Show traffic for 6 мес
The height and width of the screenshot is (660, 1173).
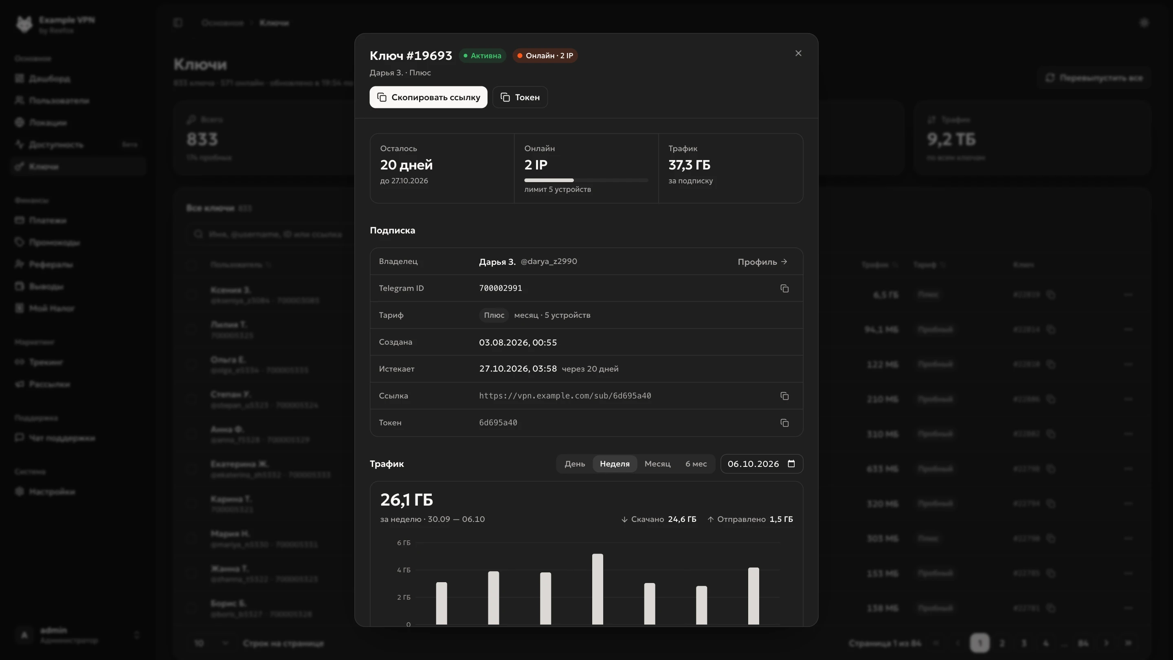[696, 464]
